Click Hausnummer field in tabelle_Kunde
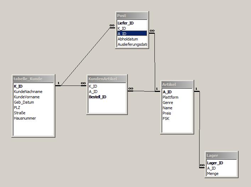 33,118
